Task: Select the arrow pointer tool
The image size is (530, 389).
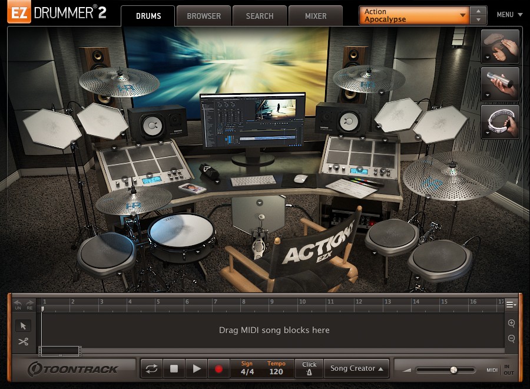Action: (x=23, y=326)
